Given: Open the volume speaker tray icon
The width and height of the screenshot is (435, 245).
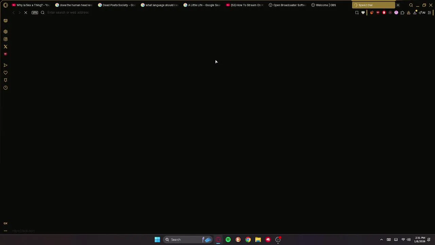Looking at the screenshot, I should coord(408,240).
